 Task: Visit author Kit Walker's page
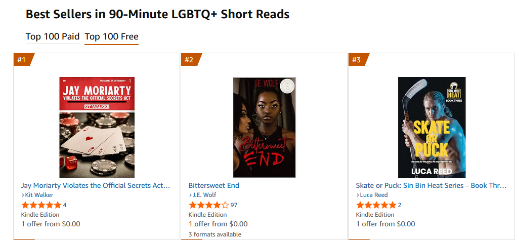tap(39, 195)
